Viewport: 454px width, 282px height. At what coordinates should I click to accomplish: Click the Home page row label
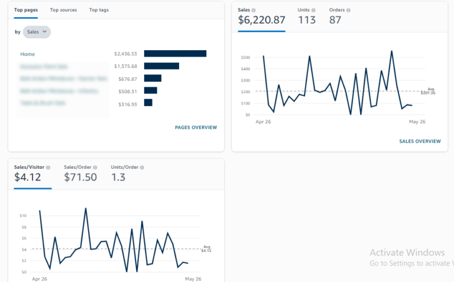click(x=28, y=54)
